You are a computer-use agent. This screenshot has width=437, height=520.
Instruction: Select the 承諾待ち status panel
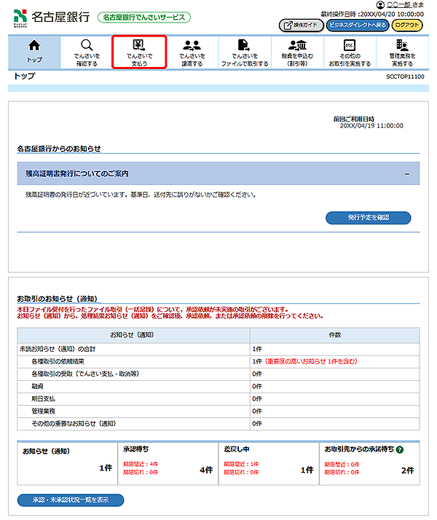click(167, 462)
